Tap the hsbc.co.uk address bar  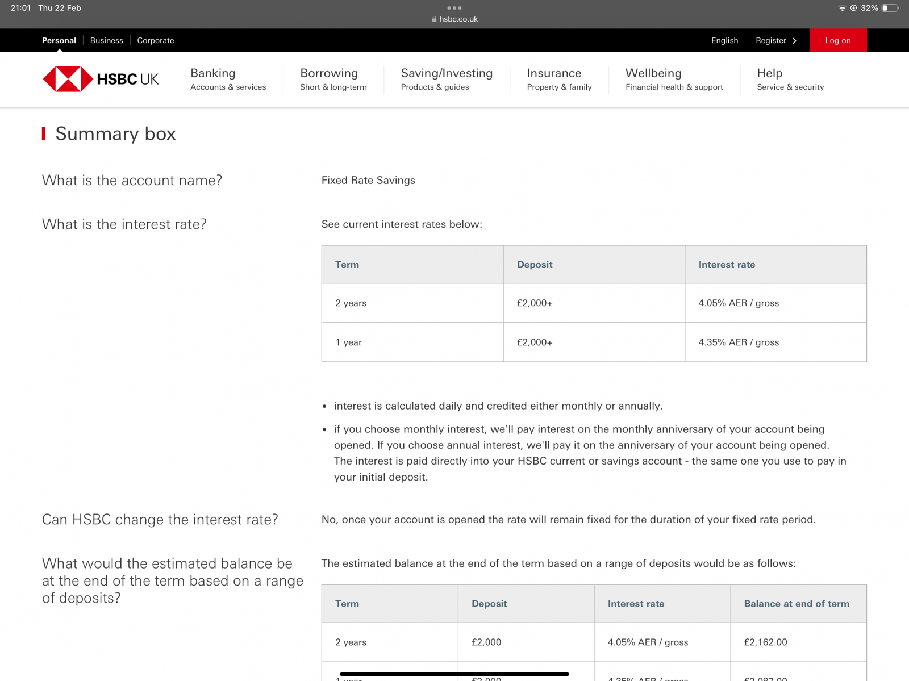pyautogui.click(x=458, y=19)
